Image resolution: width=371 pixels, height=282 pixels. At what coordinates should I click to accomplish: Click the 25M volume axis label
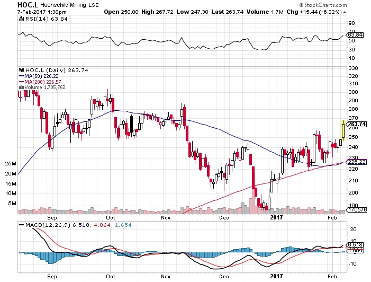click(11, 164)
